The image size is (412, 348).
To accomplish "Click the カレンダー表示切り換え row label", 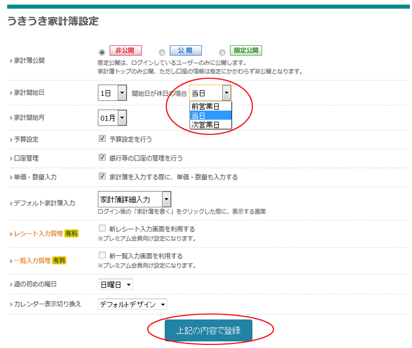I will point(47,304).
